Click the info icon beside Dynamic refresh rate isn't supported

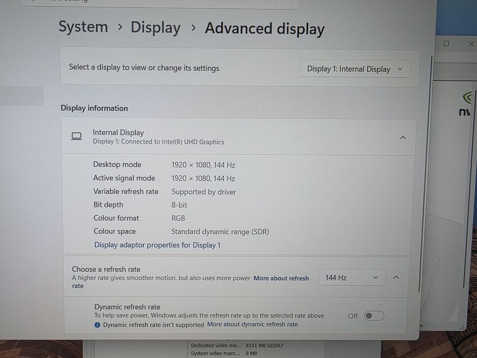(x=97, y=325)
